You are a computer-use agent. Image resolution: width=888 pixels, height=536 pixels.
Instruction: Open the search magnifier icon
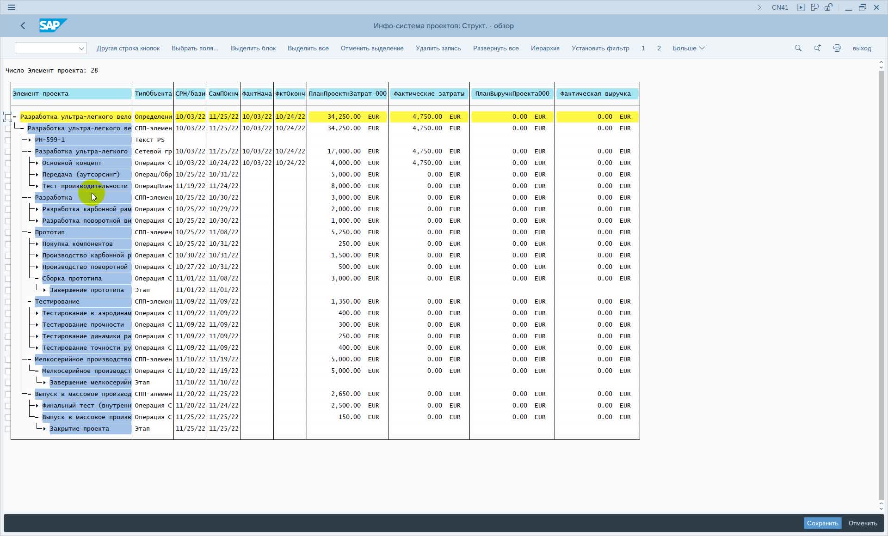tap(798, 48)
